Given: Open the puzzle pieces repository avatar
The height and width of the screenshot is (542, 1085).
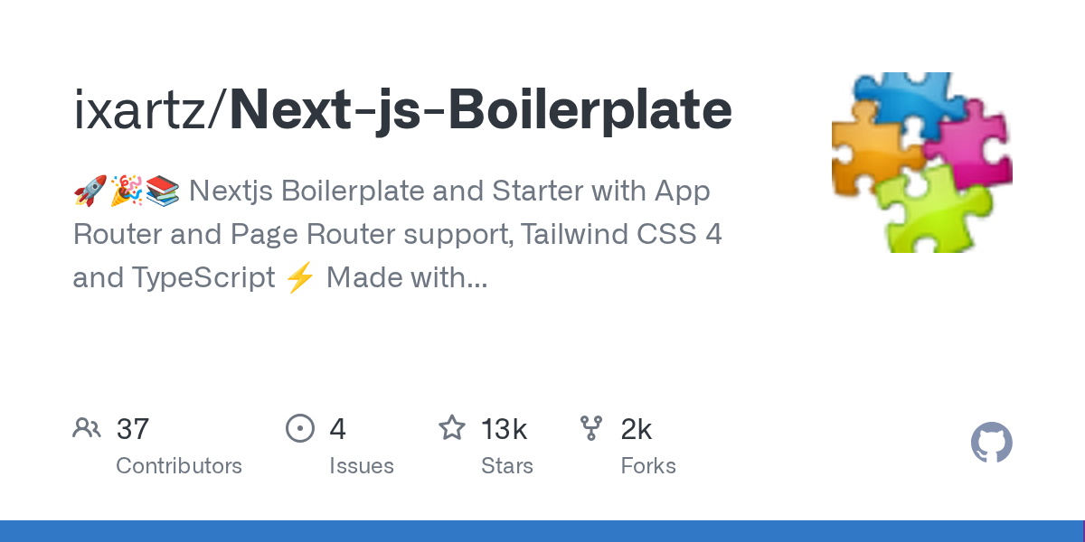Looking at the screenshot, I should (x=921, y=163).
